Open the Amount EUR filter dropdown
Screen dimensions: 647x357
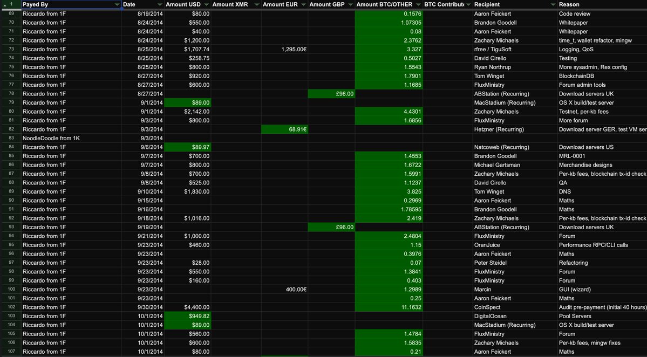(303, 4)
